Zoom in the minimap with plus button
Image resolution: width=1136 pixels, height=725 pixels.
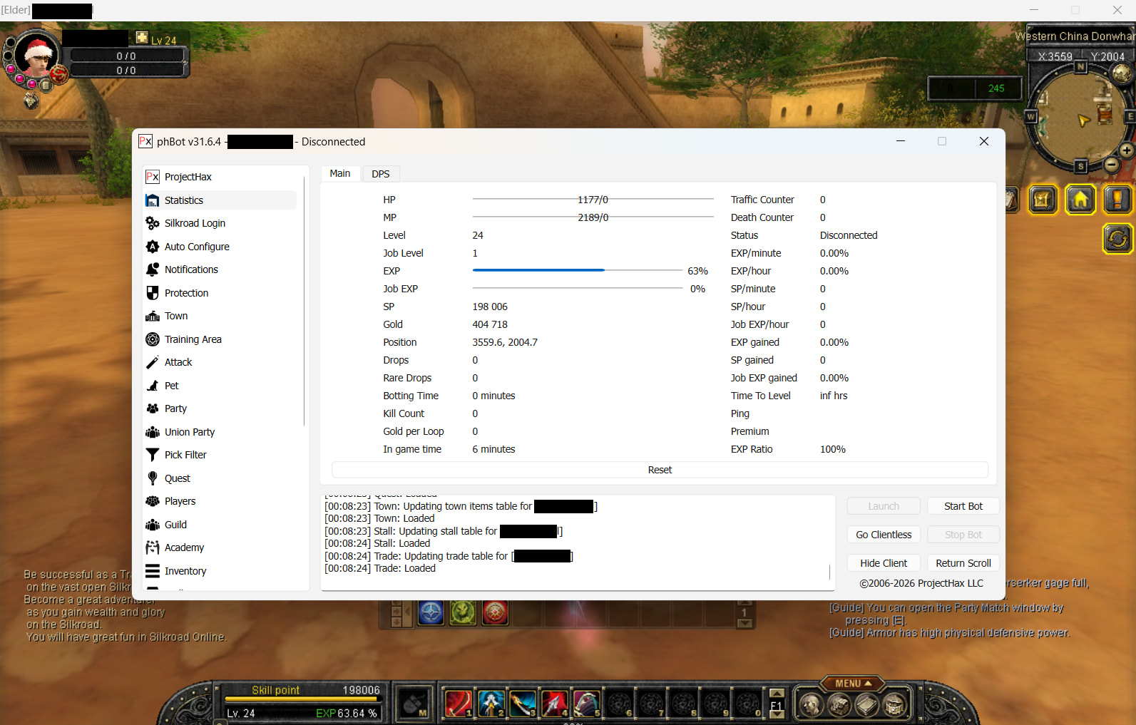(1126, 150)
